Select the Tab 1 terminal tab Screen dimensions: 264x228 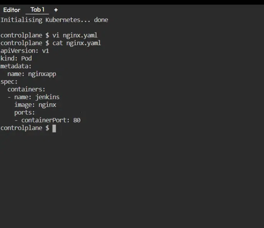37,10
